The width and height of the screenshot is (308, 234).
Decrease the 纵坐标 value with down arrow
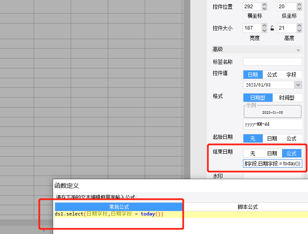tap(299, 9)
